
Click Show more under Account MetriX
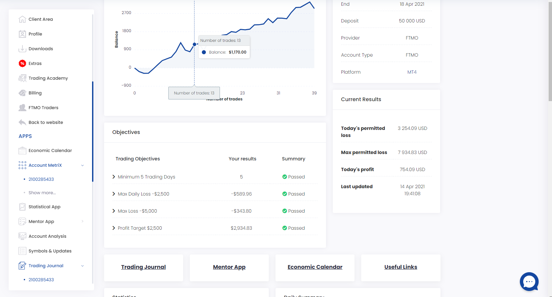(x=42, y=193)
